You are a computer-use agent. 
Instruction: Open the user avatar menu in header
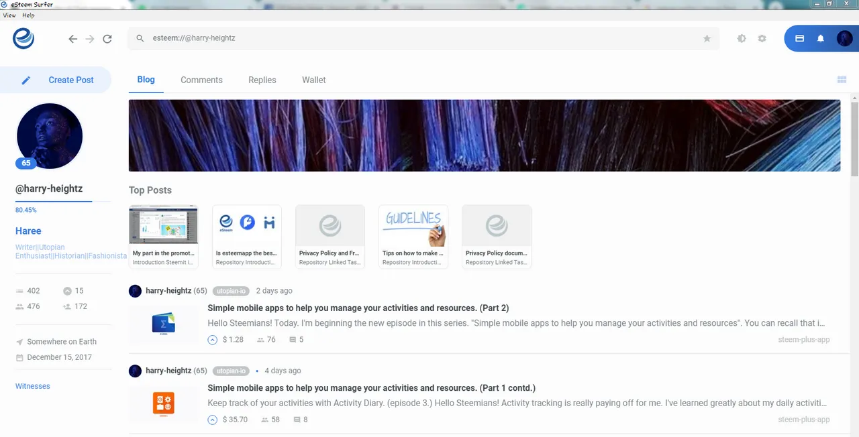click(x=844, y=39)
